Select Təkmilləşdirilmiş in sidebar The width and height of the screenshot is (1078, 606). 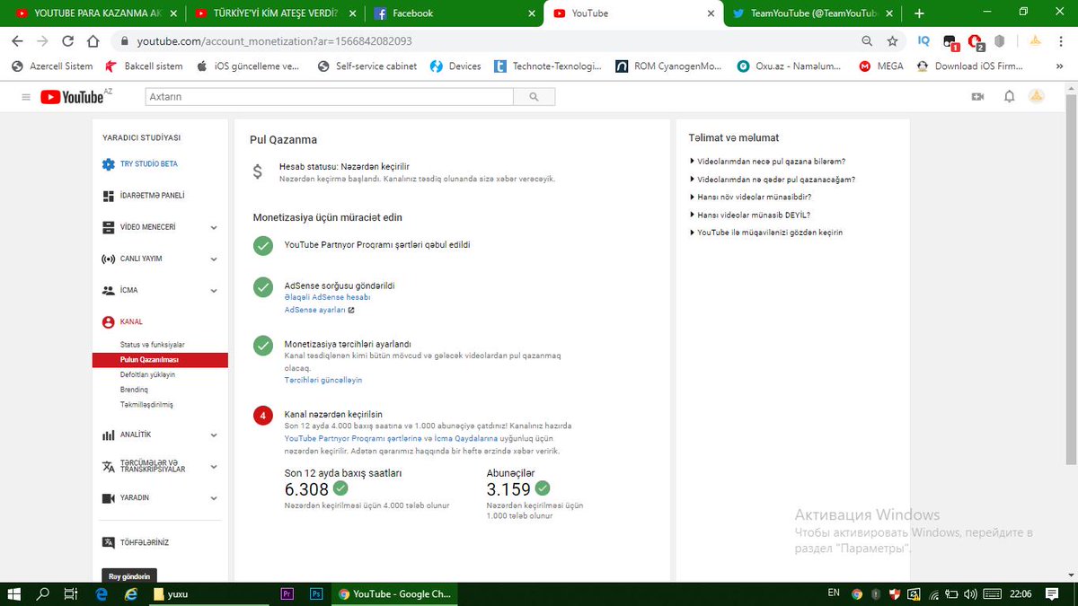pyautogui.click(x=146, y=405)
